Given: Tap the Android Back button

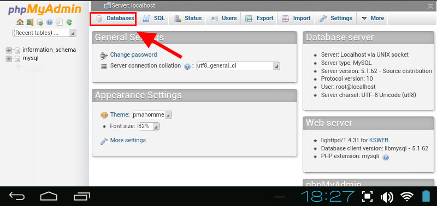Looking at the screenshot, I should [17, 196].
